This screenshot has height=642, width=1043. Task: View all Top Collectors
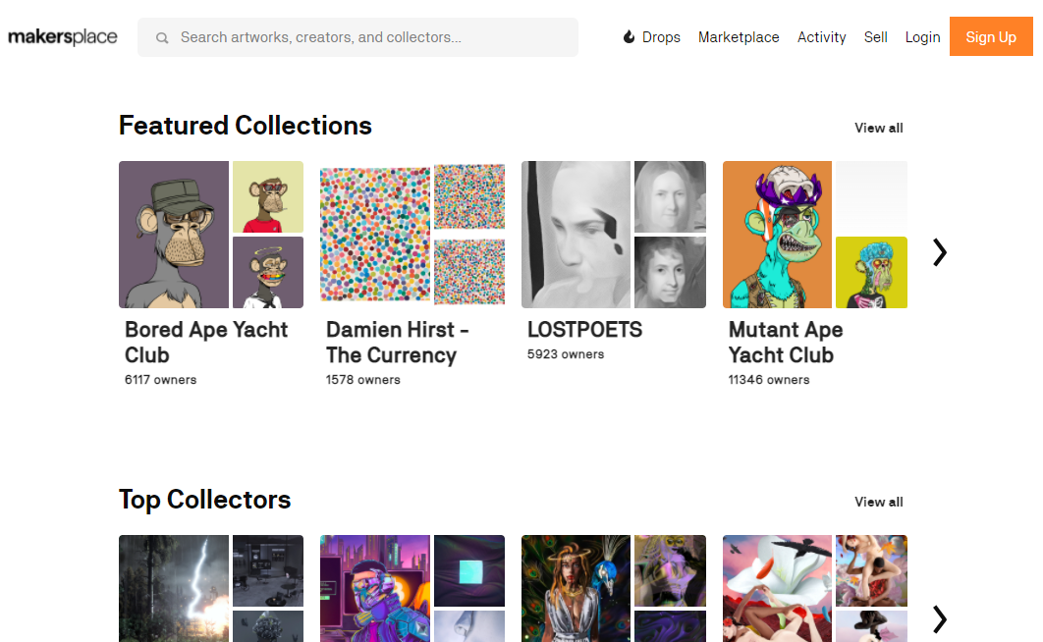(x=878, y=502)
